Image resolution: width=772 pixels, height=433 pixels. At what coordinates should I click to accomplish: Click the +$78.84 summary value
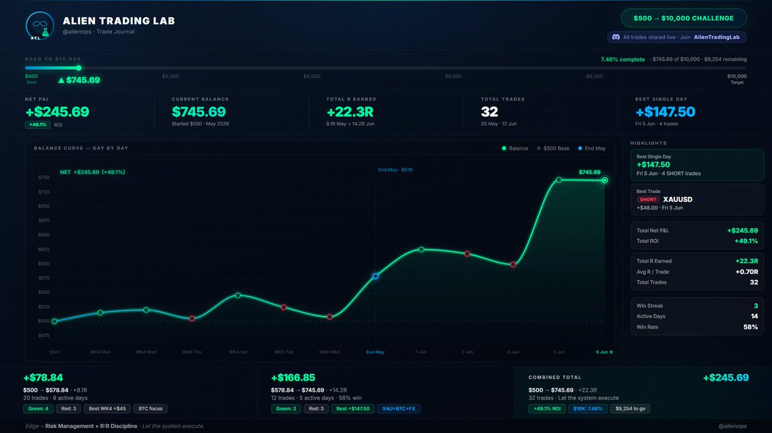point(43,378)
